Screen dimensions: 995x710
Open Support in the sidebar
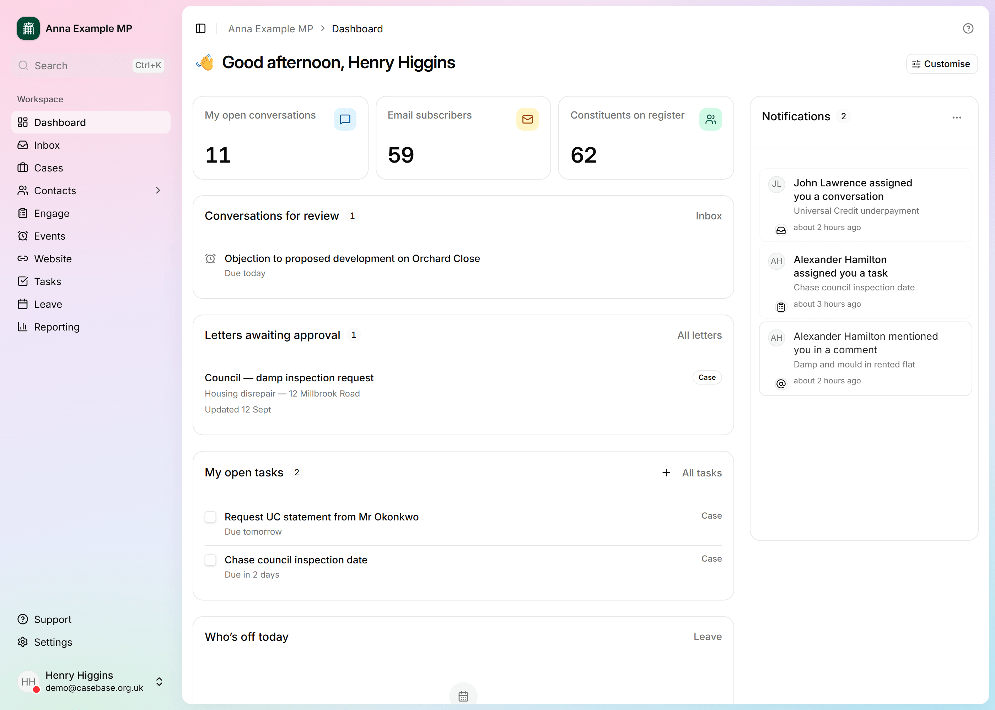pos(91,619)
